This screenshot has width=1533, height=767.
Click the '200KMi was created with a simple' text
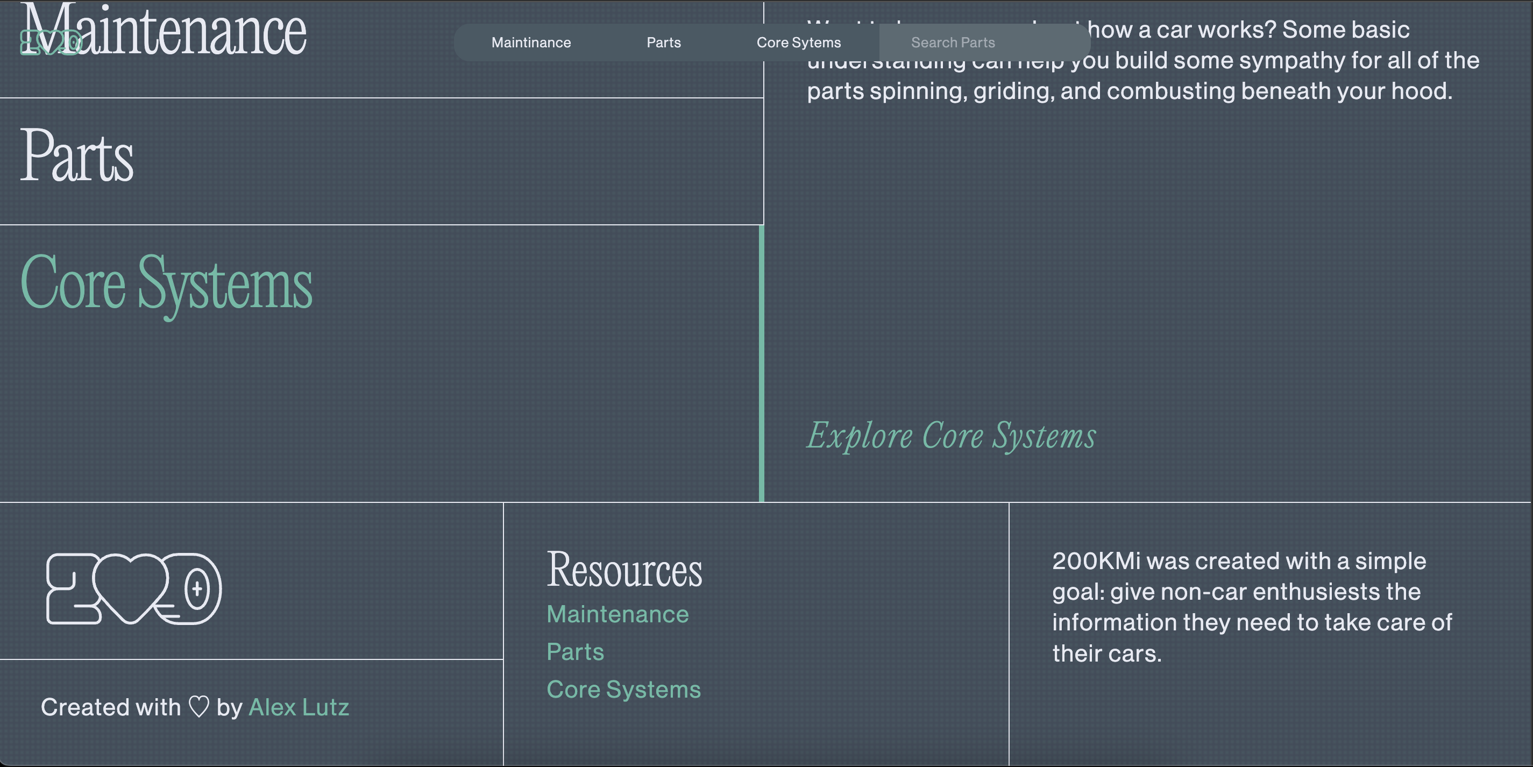tap(1239, 561)
